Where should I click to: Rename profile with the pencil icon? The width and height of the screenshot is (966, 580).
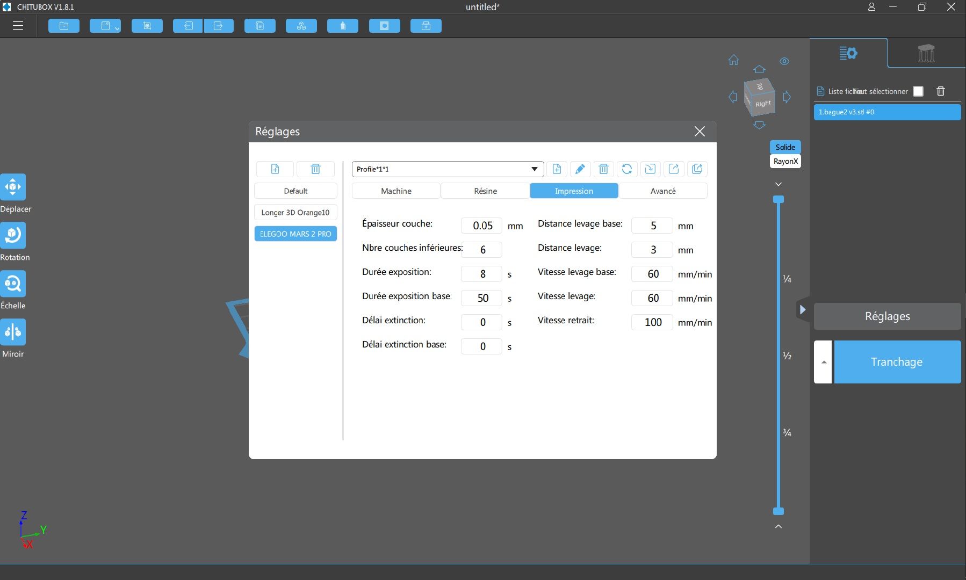click(x=580, y=169)
